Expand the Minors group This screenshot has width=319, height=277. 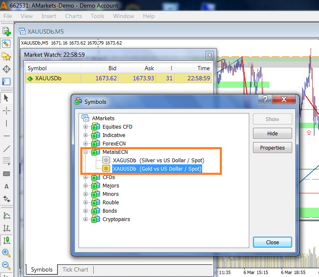85,194
